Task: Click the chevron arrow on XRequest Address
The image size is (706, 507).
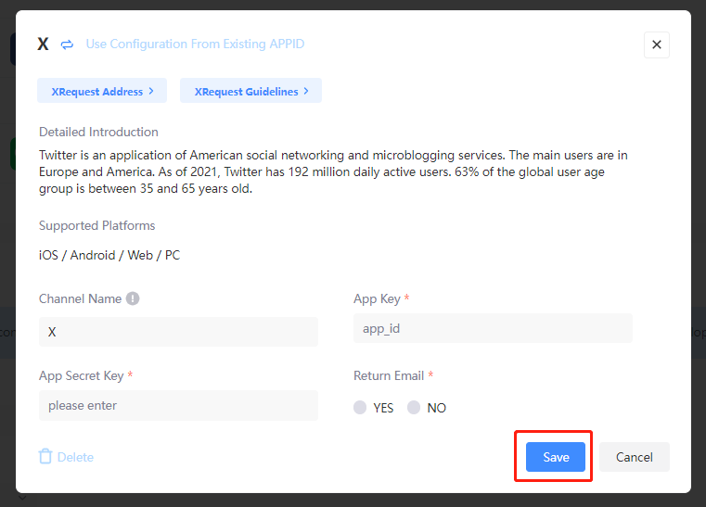Action: 151,91
